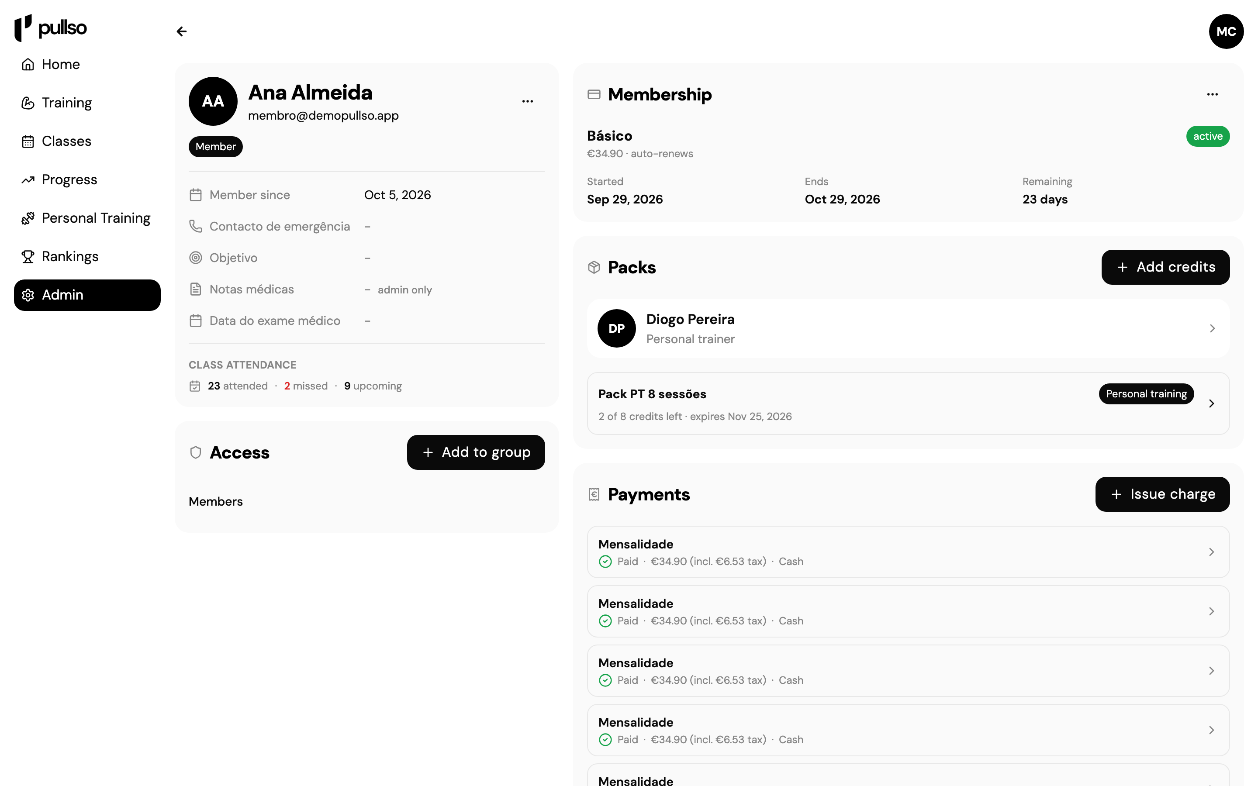Click the Notas médicas document icon
This screenshot has width=1258, height=786.
point(195,290)
